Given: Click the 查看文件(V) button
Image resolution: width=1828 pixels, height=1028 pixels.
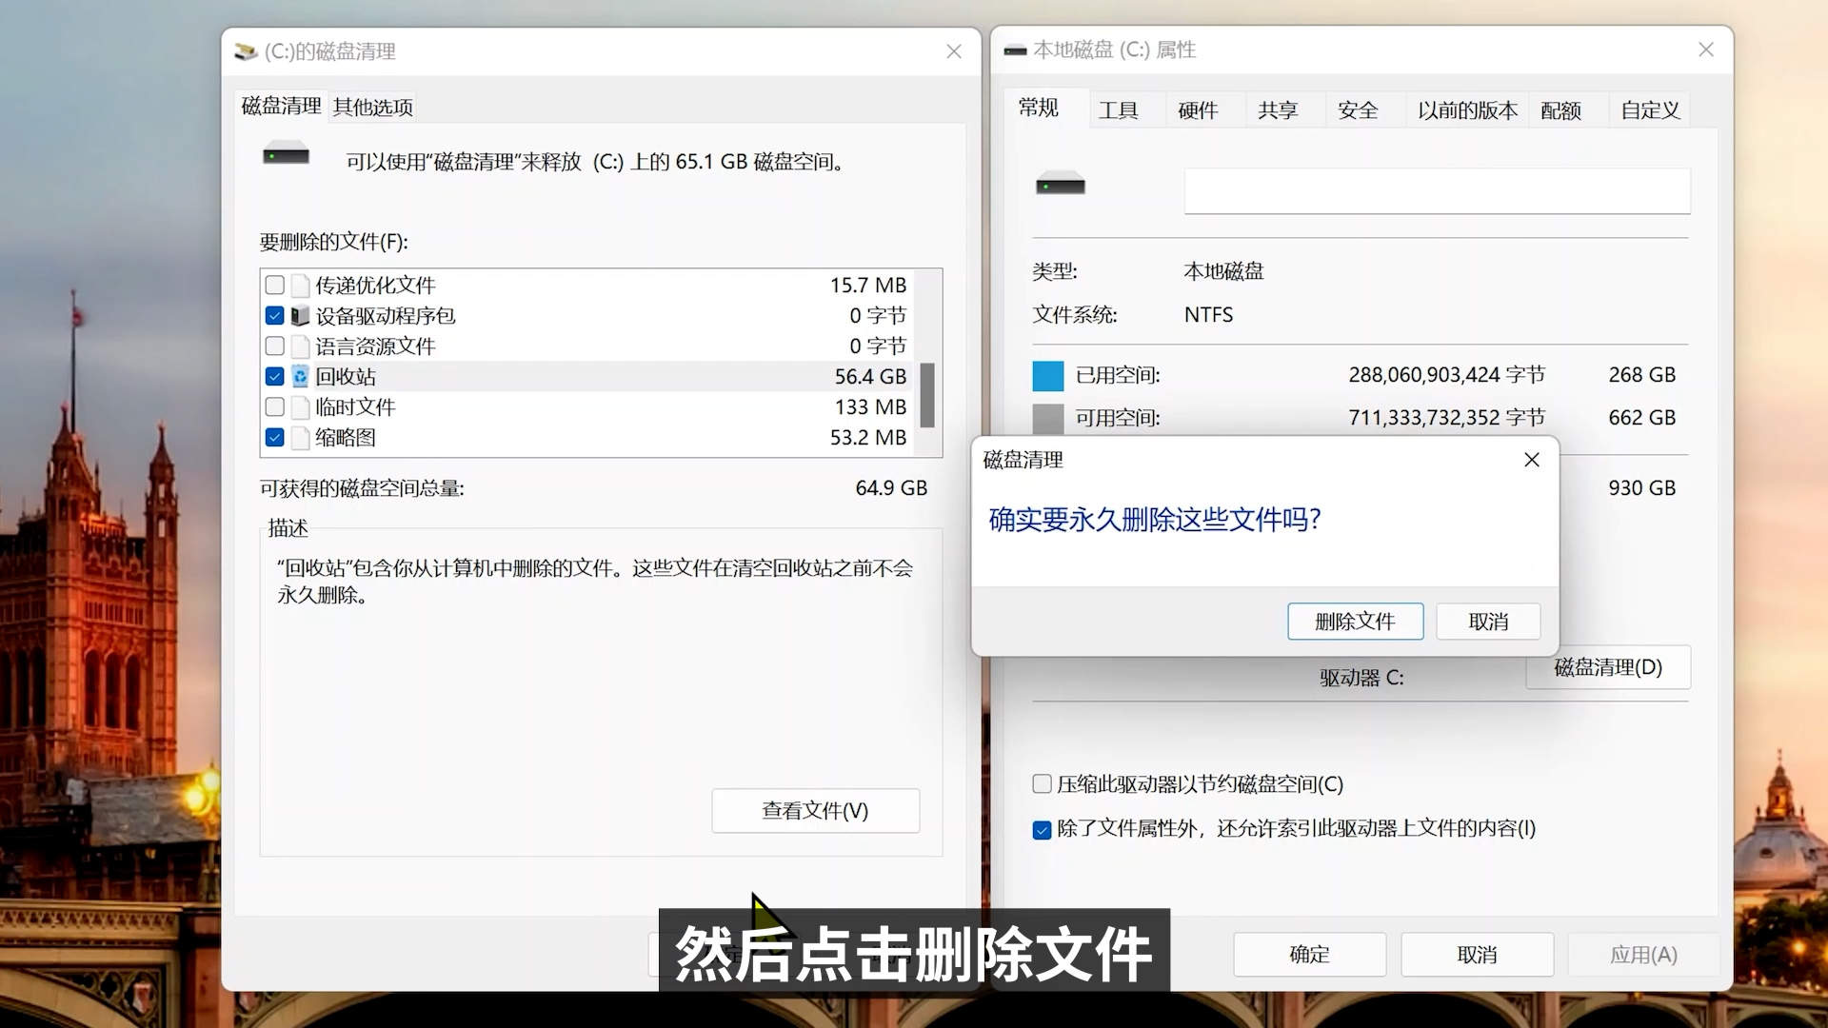Looking at the screenshot, I should [x=814, y=810].
